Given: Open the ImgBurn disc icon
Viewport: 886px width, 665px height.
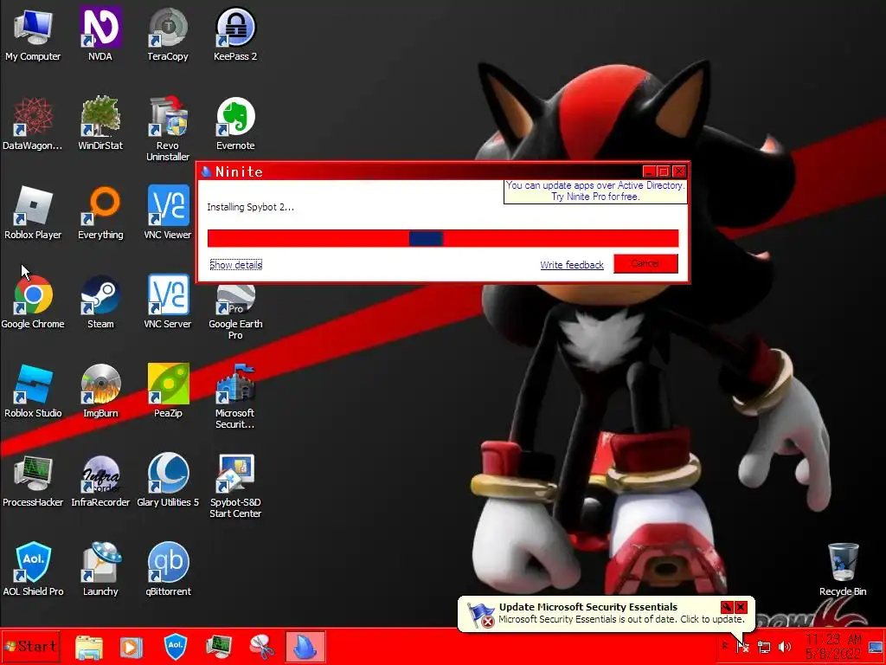Looking at the screenshot, I should (100, 391).
